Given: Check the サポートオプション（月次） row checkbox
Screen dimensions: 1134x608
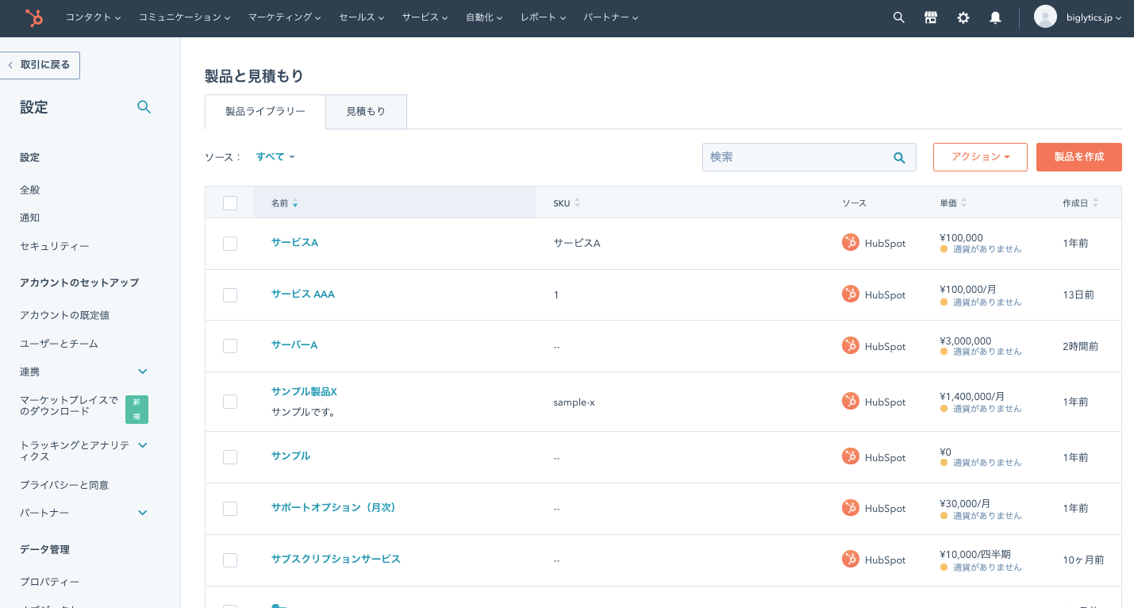Looking at the screenshot, I should pyautogui.click(x=230, y=509).
